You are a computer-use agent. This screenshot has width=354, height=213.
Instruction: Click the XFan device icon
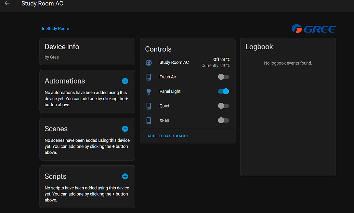coord(149,121)
